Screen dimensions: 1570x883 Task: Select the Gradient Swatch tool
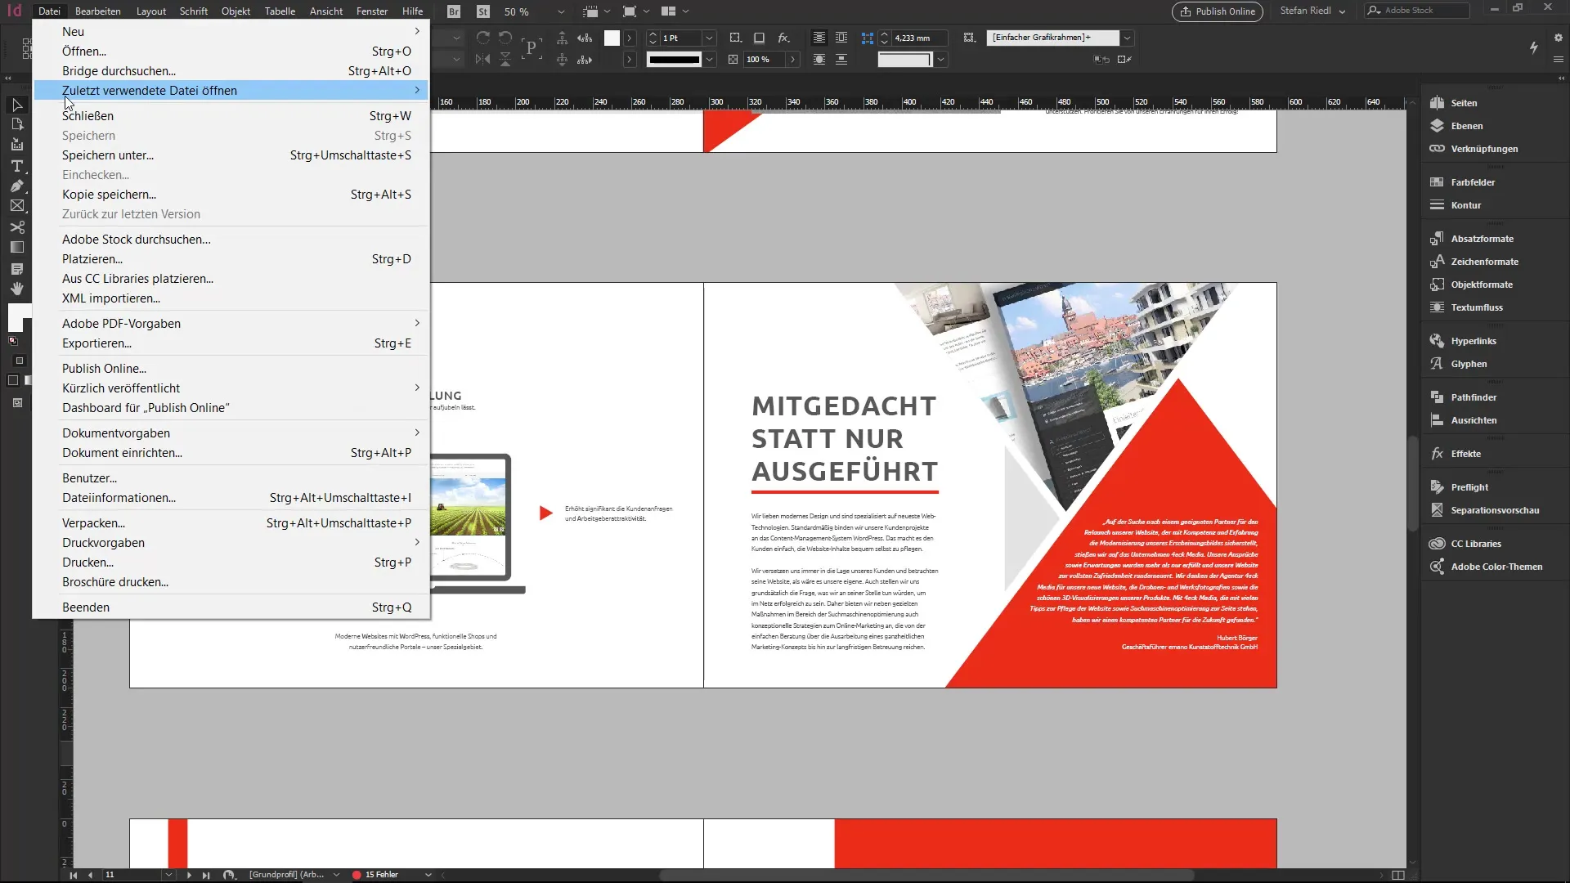click(x=16, y=247)
